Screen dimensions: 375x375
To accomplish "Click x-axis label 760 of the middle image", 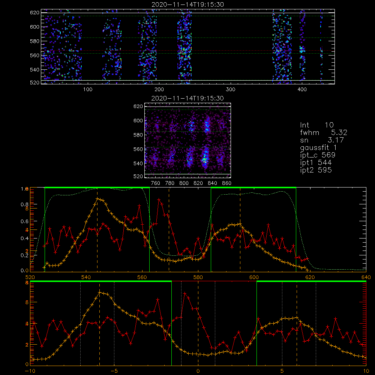I will 156,183.
